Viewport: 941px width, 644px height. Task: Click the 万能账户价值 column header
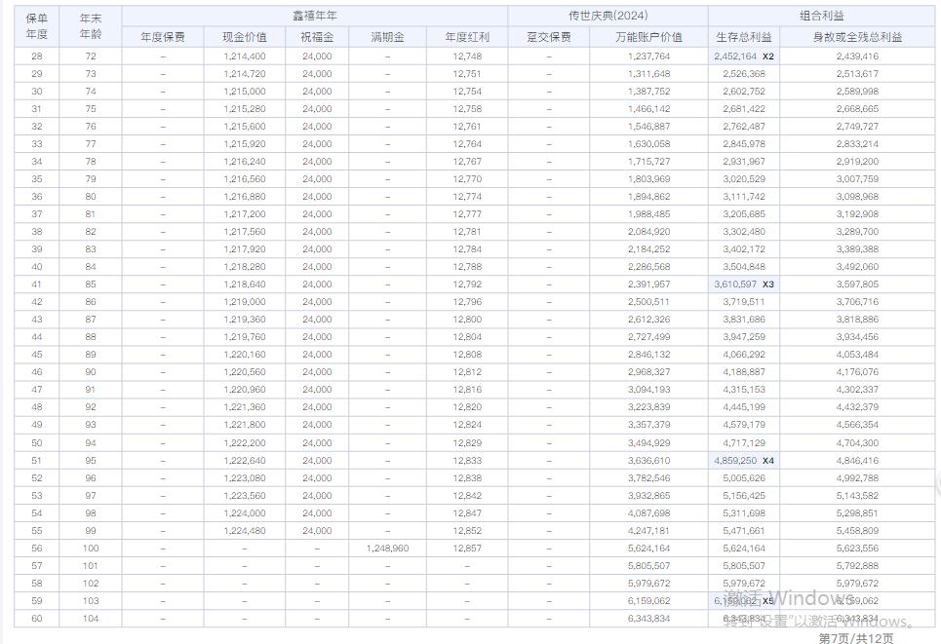648,37
